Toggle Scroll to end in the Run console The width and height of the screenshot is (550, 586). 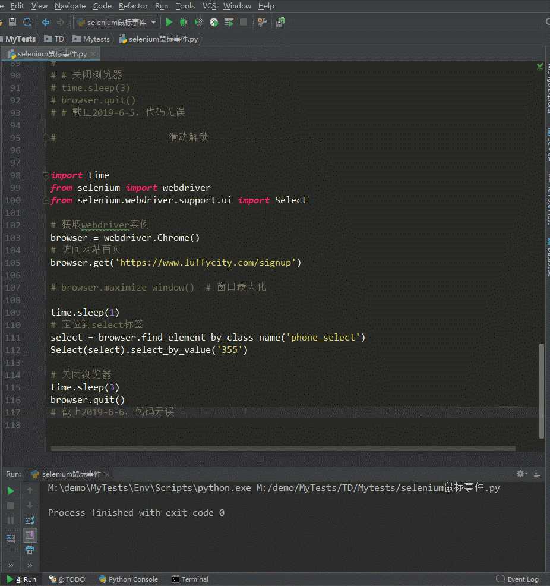pos(30,535)
